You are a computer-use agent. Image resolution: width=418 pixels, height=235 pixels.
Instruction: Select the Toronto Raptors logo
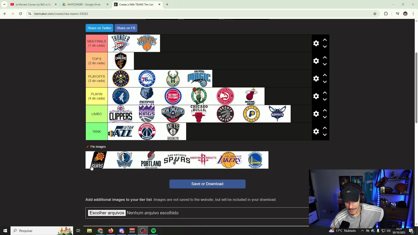(225, 114)
